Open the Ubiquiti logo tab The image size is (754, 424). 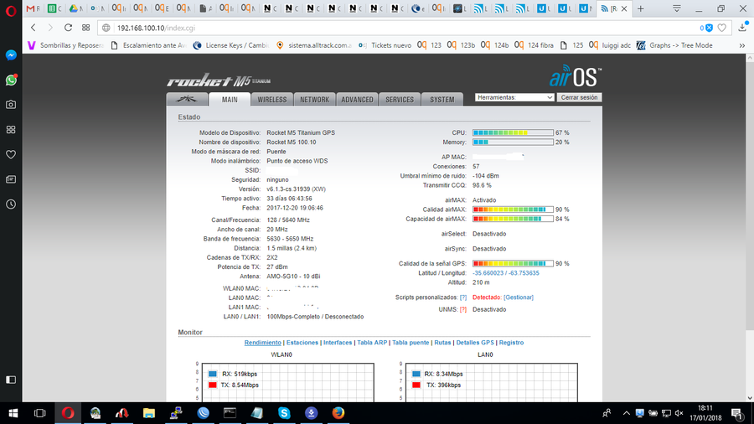(x=187, y=99)
